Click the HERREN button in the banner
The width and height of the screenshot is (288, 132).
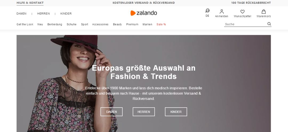(x=144, y=112)
